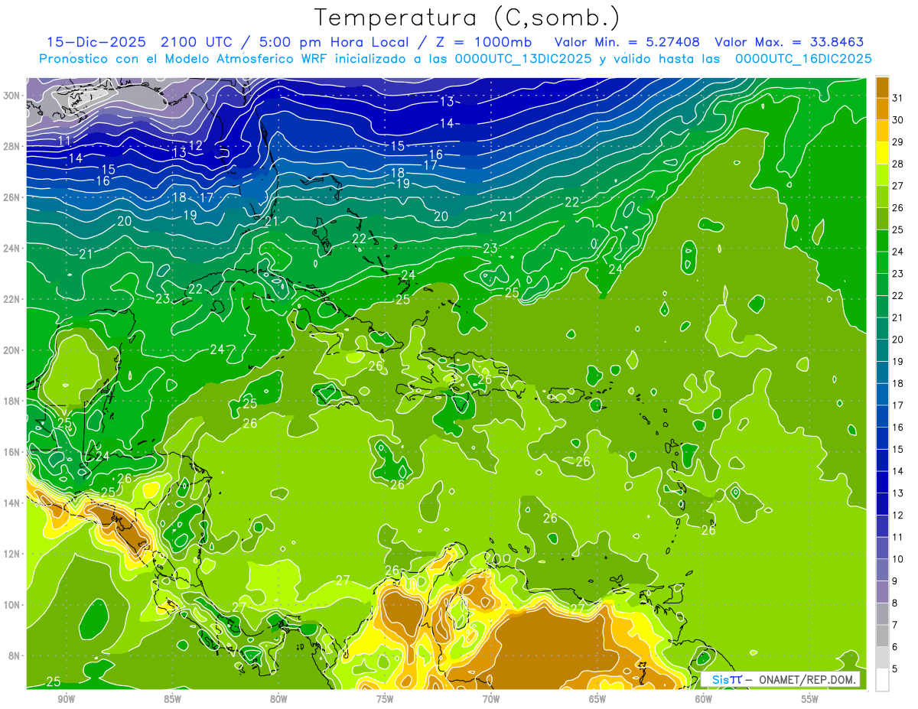This screenshot has height=709, width=918.
Task: Click the '25' value on the color scale
Action: [897, 229]
